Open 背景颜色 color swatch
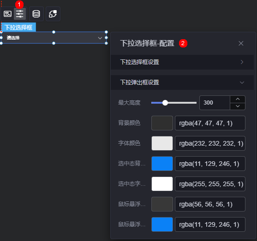Screen dimensions: 257x241 162,123
